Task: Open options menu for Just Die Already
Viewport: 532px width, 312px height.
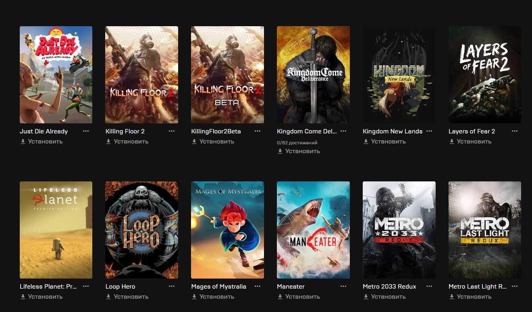Action: click(x=86, y=131)
